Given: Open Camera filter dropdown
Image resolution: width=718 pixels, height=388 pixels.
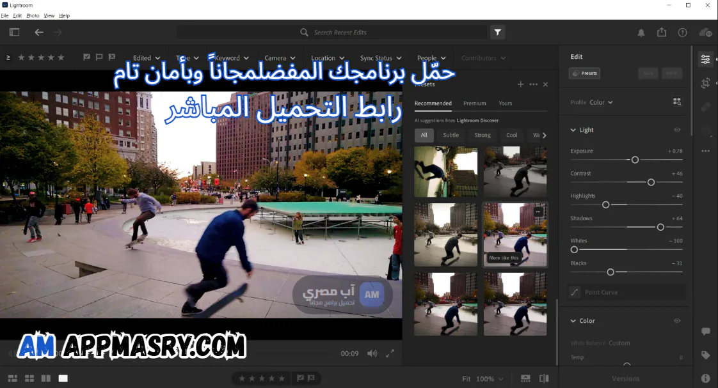Looking at the screenshot, I should point(280,58).
